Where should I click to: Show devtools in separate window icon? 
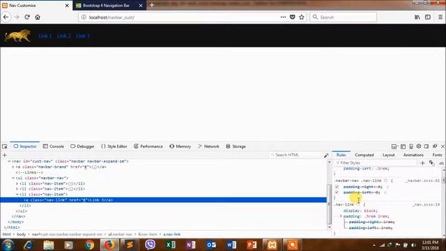[x=435, y=146]
